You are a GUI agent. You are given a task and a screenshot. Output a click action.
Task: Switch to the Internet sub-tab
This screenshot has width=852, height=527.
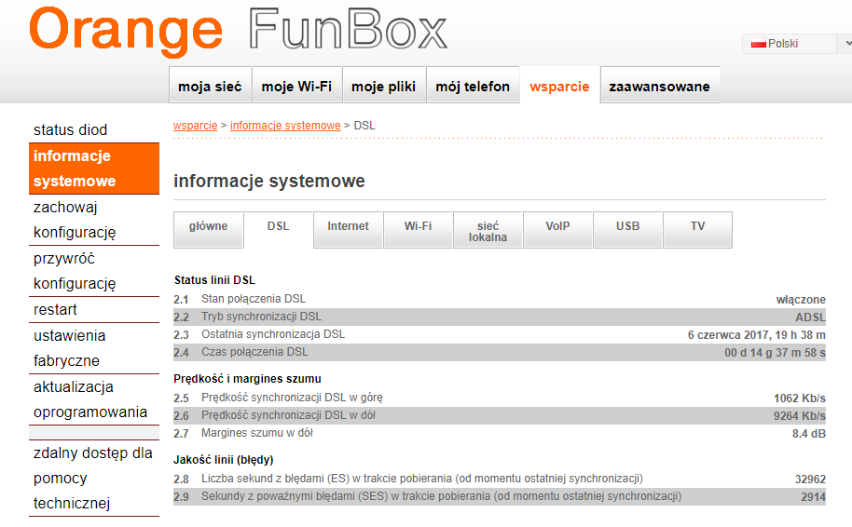click(348, 230)
